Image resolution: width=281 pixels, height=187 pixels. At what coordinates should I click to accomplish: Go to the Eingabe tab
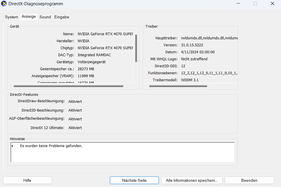(x=62, y=17)
